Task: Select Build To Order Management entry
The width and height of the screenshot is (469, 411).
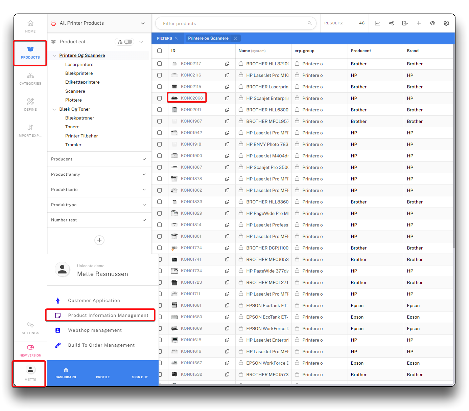Action: (101, 345)
